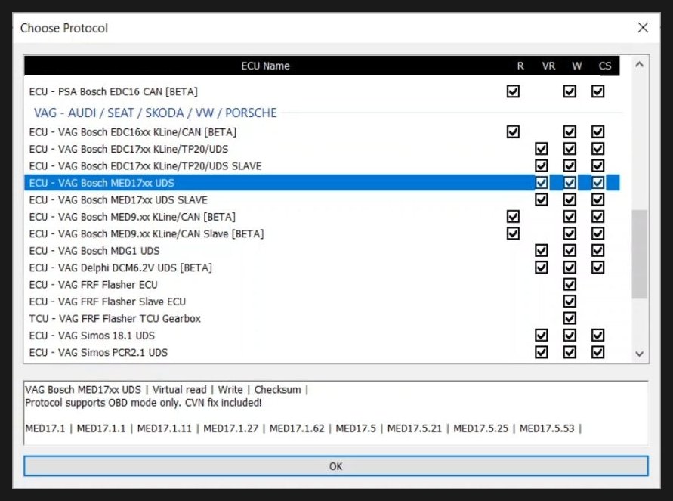Select ECU - VAG Bosch MED9.xx KLine/CAN Slave [BETA]
This screenshot has width=673, height=501.
click(322, 233)
